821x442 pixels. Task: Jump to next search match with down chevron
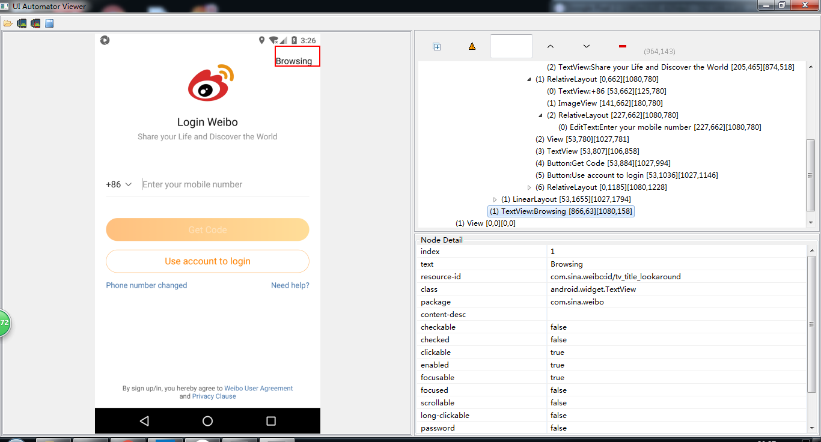point(586,46)
